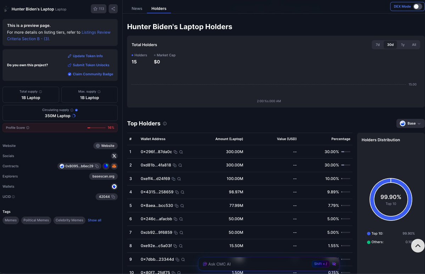Open the share icon button
This screenshot has height=274, width=425.
[113, 9]
